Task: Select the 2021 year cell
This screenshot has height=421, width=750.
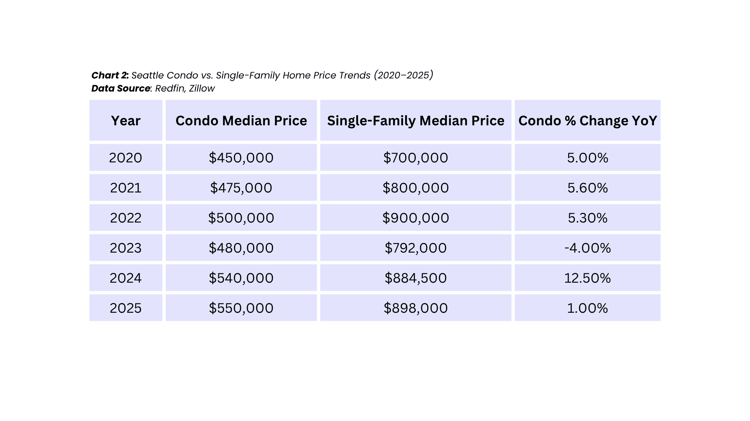Action: (126, 188)
